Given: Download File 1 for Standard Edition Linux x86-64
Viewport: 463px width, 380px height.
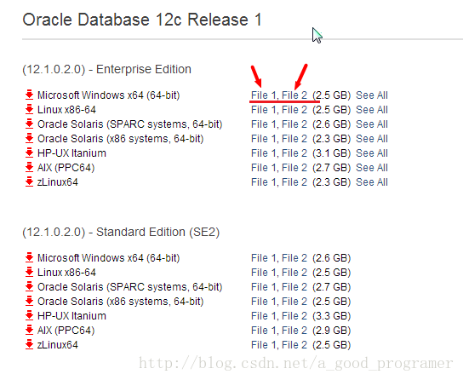Looking at the screenshot, I should click(x=263, y=273).
